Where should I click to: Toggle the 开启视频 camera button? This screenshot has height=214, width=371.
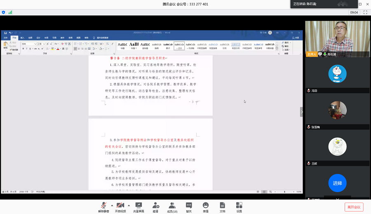point(120,205)
